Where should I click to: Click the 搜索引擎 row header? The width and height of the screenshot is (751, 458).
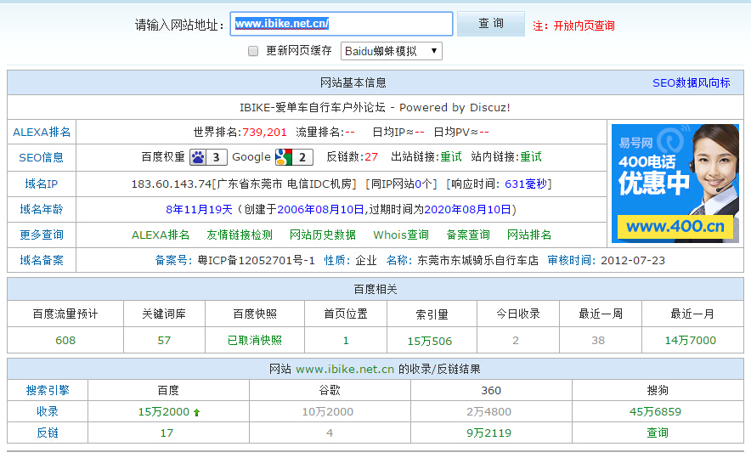click(x=48, y=391)
